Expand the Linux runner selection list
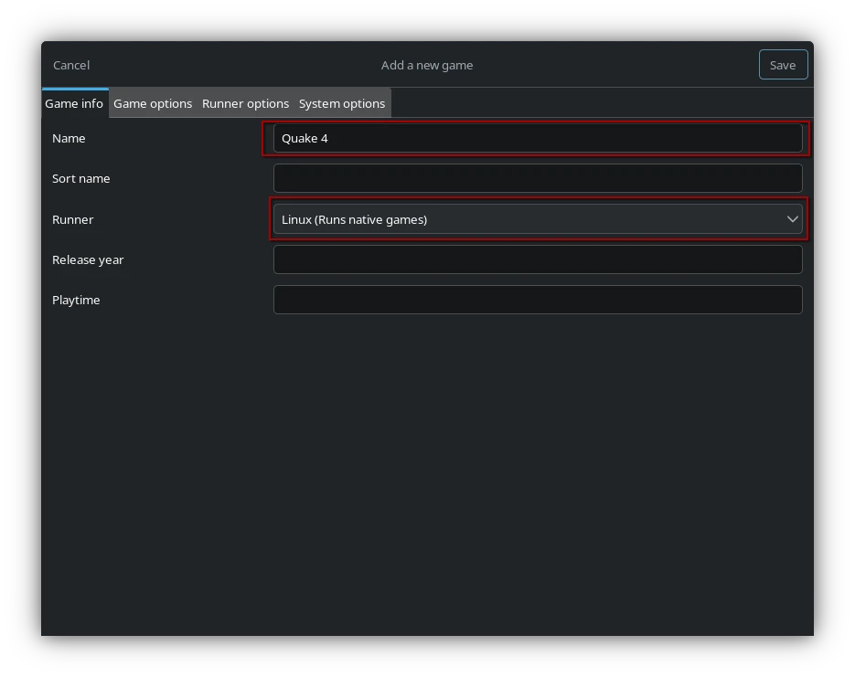Viewport: 855px width, 677px height. (x=792, y=219)
